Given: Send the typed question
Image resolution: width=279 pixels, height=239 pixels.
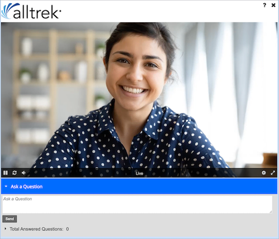Looking at the screenshot, I should (9, 219).
